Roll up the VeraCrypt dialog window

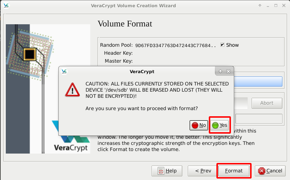coord(220,71)
